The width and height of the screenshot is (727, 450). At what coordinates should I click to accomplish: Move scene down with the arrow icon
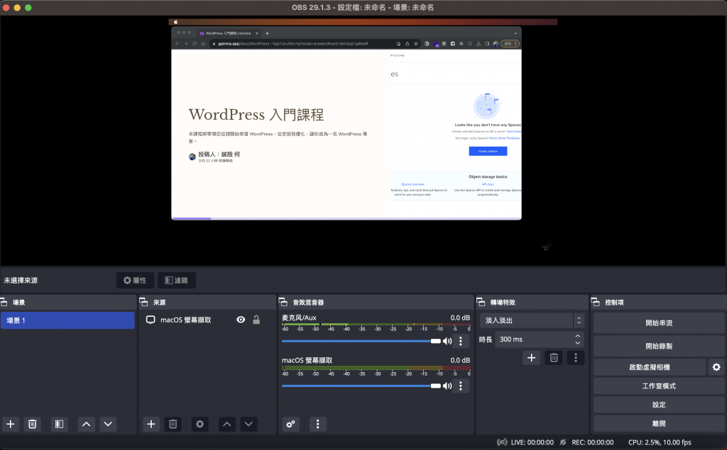coord(108,424)
